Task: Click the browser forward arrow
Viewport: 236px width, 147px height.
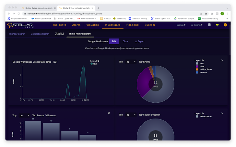Action: tap(14, 14)
